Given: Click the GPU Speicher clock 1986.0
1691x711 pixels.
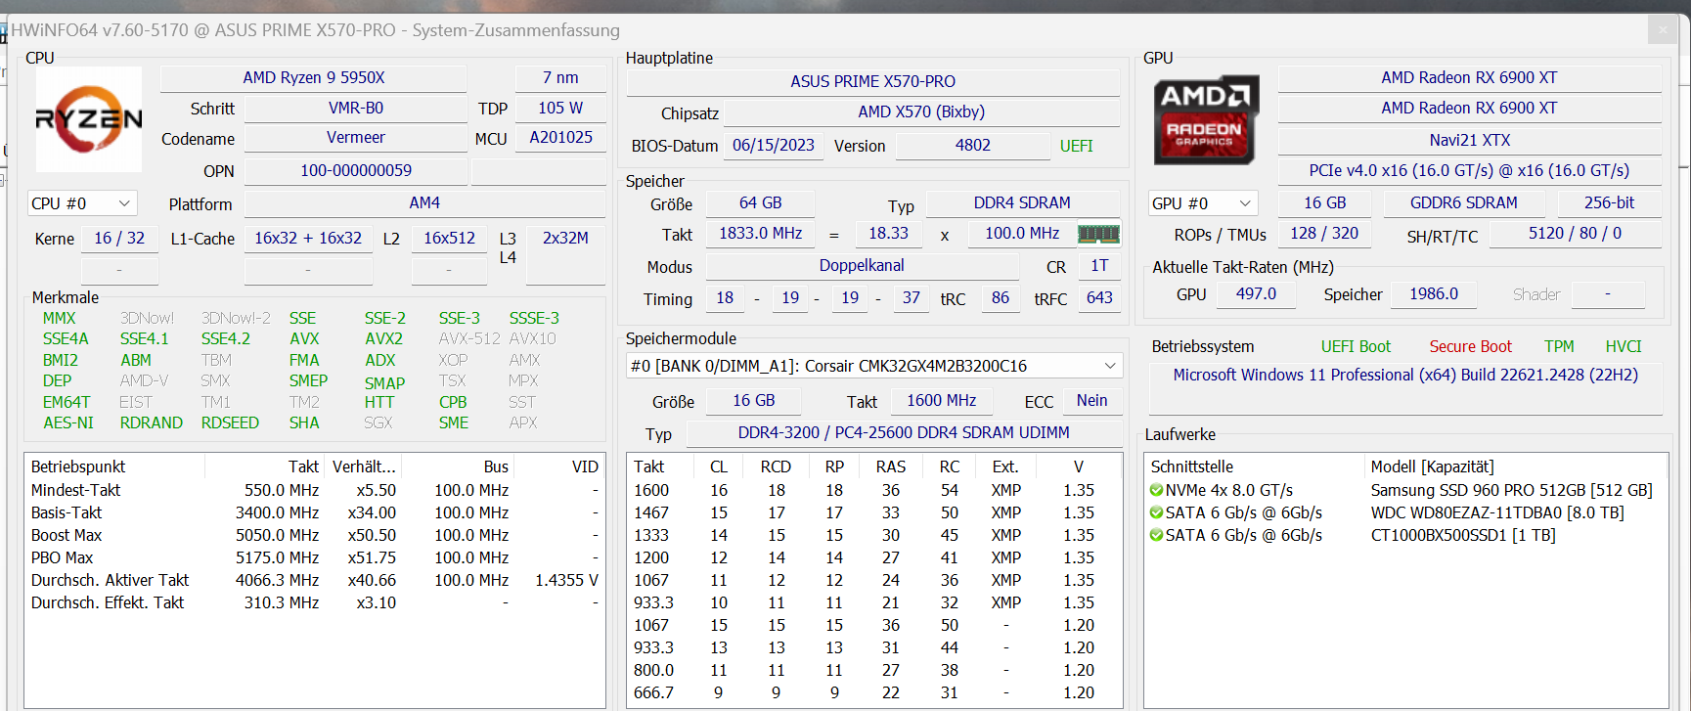Looking at the screenshot, I should (1433, 294).
